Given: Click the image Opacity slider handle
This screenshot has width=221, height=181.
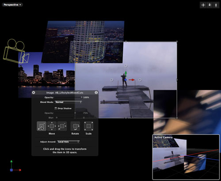Looking at the screenshot, I should coord(81,98).
